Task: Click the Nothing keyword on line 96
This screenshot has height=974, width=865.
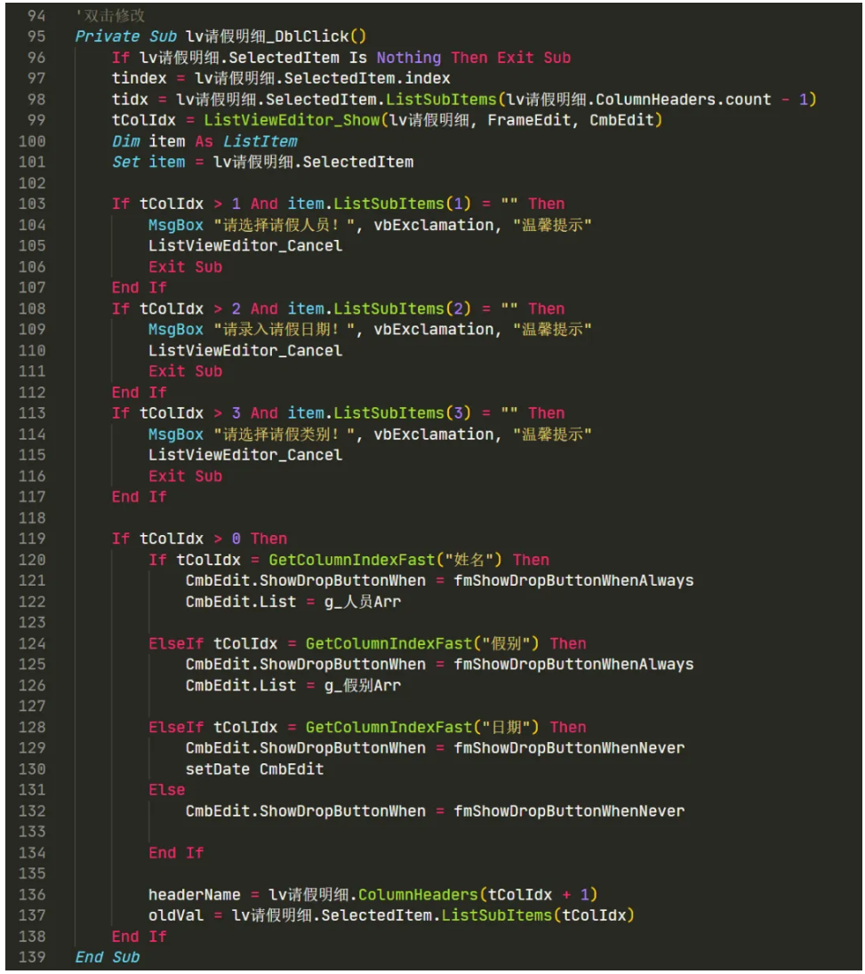Action: point(408,58)
